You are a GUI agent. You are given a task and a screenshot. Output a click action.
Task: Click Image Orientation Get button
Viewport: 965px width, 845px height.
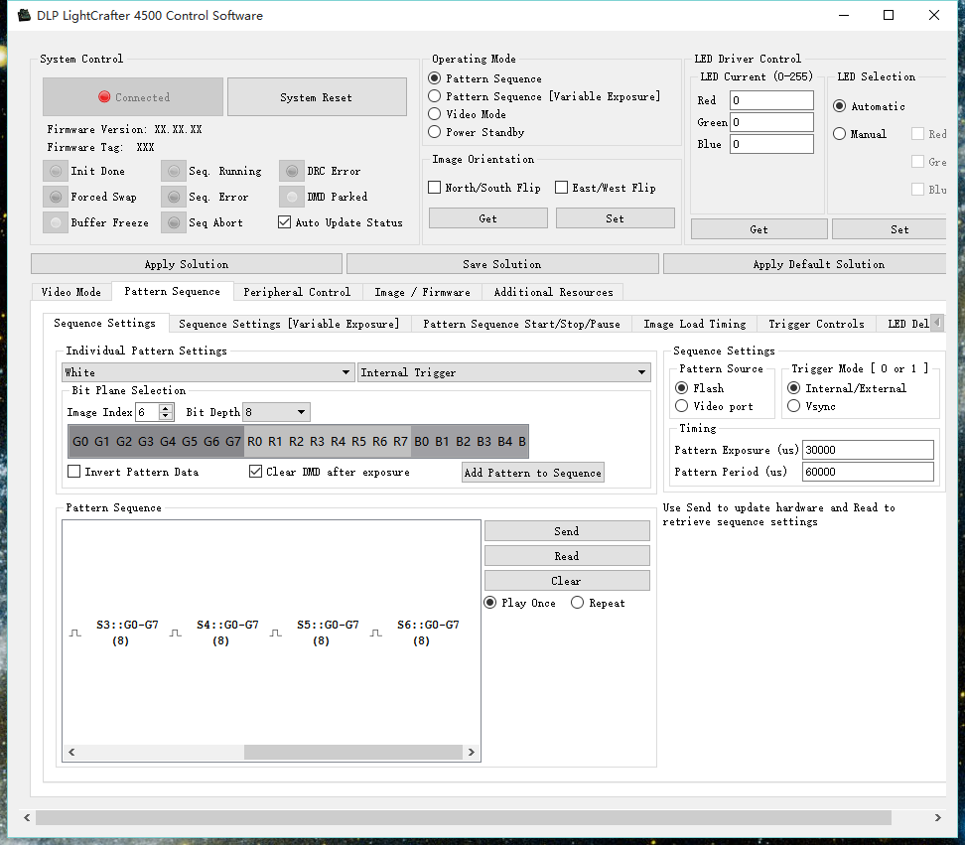[x=488, y=218]
